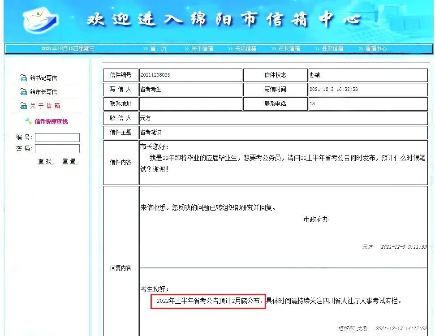The width and height of the screenshot is (435, 336).
Task: Click the search icon beside 信件快速查找
Action: (x=28, y=121)
